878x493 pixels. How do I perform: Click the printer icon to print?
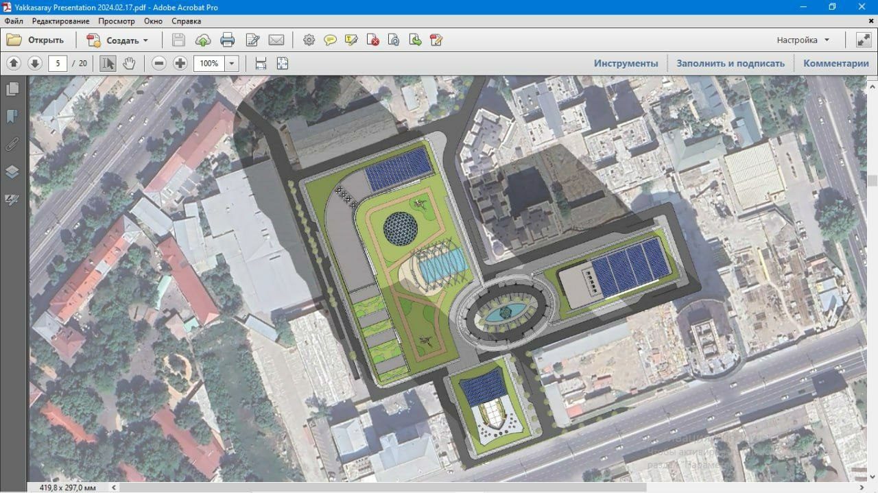coord(228,40)
